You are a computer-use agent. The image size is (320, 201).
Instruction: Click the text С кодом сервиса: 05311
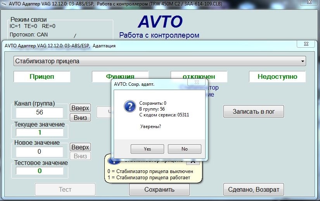[164, 115]
